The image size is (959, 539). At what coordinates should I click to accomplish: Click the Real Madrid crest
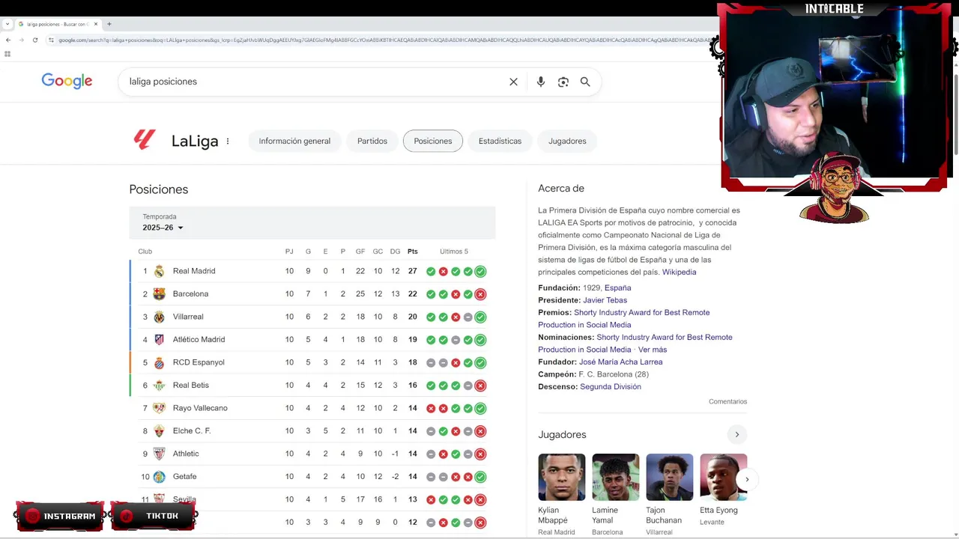tap(159, 271)
